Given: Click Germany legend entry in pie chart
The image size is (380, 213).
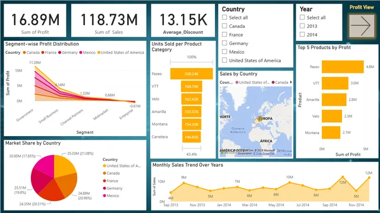Looking at the screenshot, I should [113, 188].
